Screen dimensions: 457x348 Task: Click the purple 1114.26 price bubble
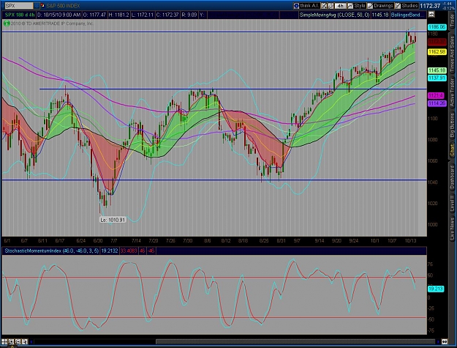coord(437,103)
